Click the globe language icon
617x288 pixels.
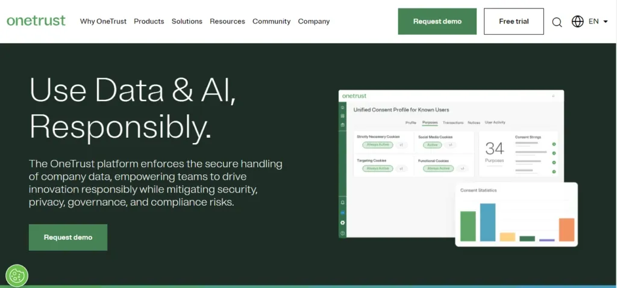(x=577, y=21)
